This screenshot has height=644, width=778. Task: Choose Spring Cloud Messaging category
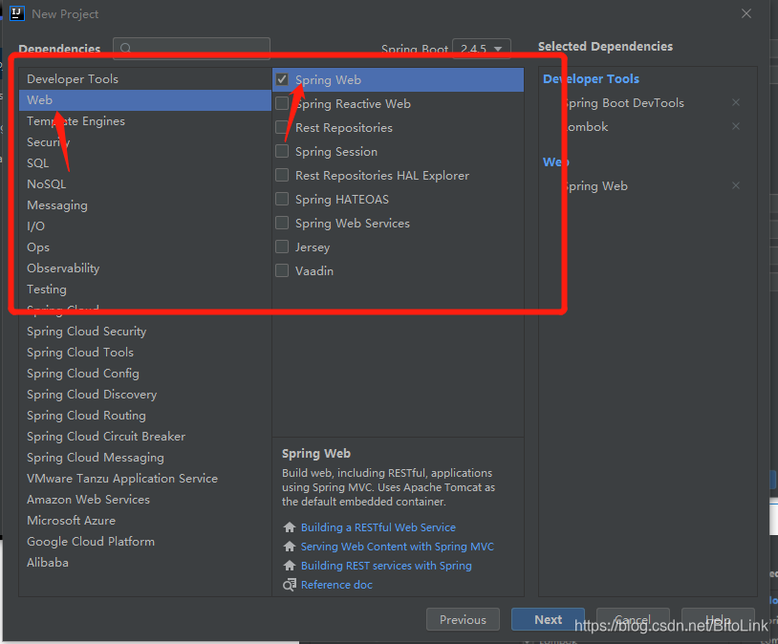145,457
